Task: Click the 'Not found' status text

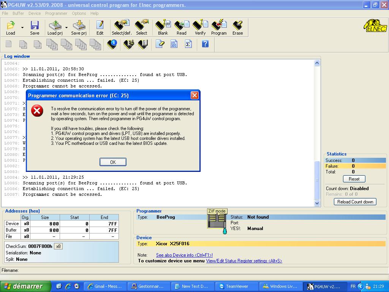Action: coord(258,217)
